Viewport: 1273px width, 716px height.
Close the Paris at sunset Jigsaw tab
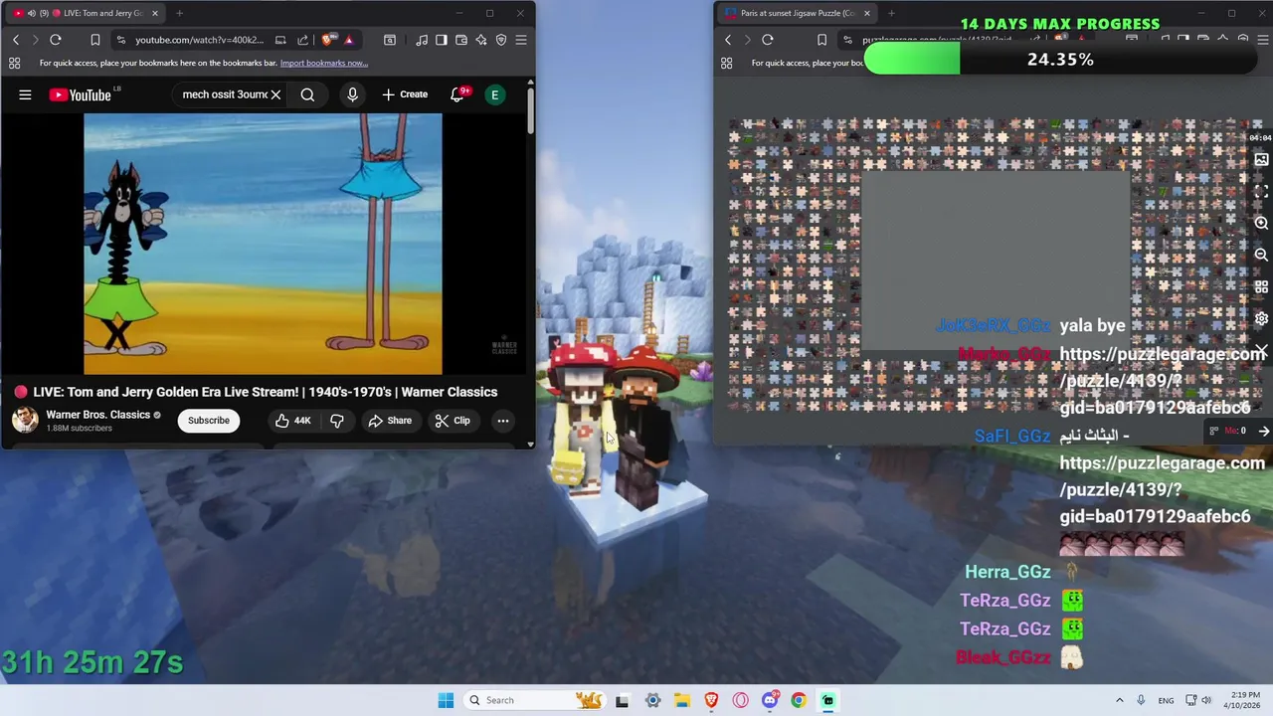[x=867, y=13]
